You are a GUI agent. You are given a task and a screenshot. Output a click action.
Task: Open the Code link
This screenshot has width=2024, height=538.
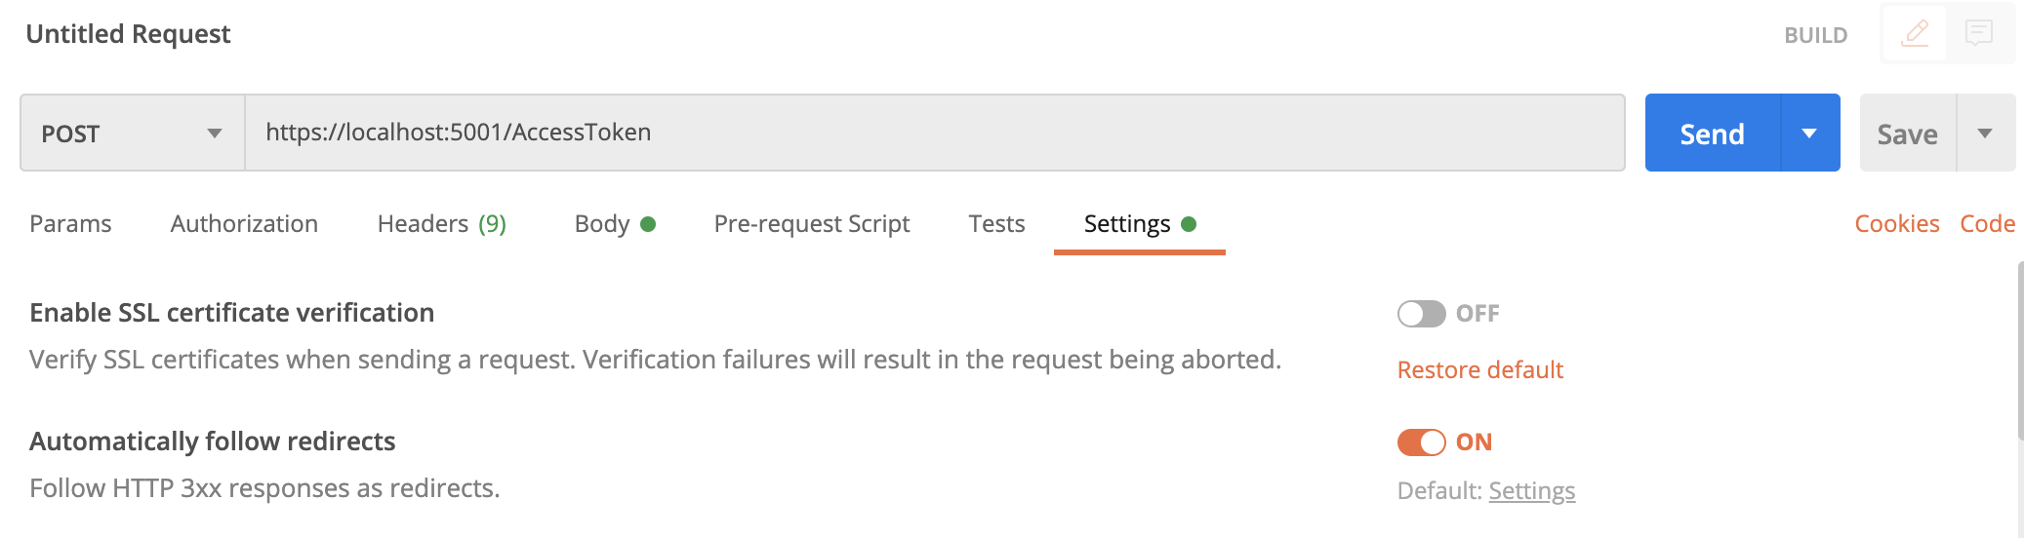(1987, 224)
